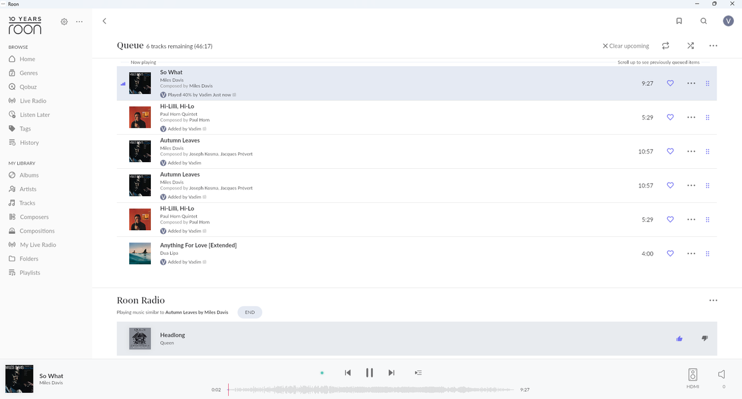The height and width of the screenshot is (399, 742).
Task: Open the sidebar more options menu
Action: pyautogui.click(x=79, y=22)
